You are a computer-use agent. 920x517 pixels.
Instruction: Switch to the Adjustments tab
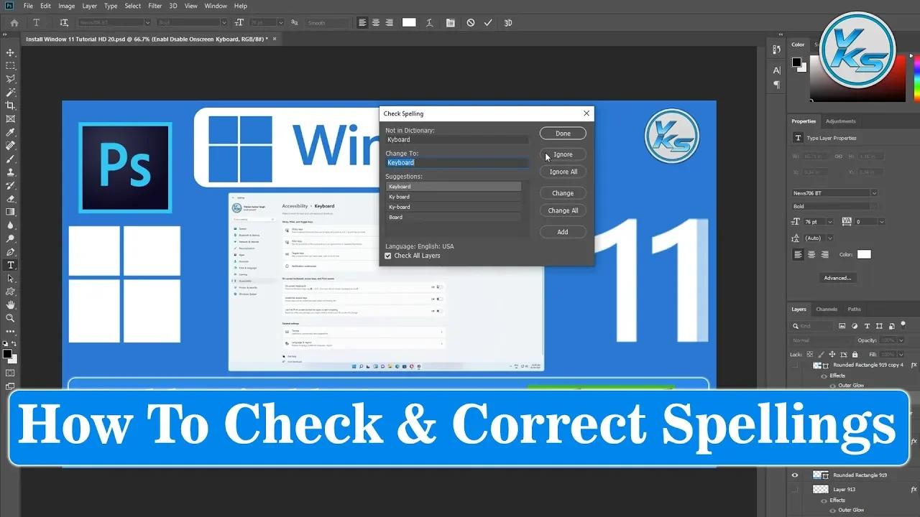[841, 121]
